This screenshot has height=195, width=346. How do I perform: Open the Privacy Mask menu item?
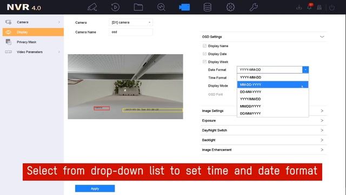tap(33, 42)
